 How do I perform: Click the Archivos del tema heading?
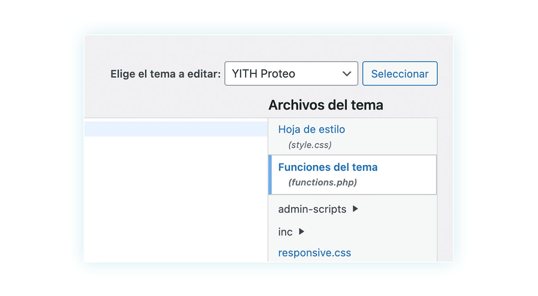pyautogui.click(x=326, y=105)
